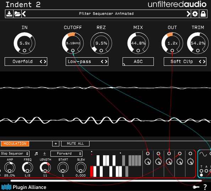
Task: Click the fourth step sequencer output jack
Action: 180,154
